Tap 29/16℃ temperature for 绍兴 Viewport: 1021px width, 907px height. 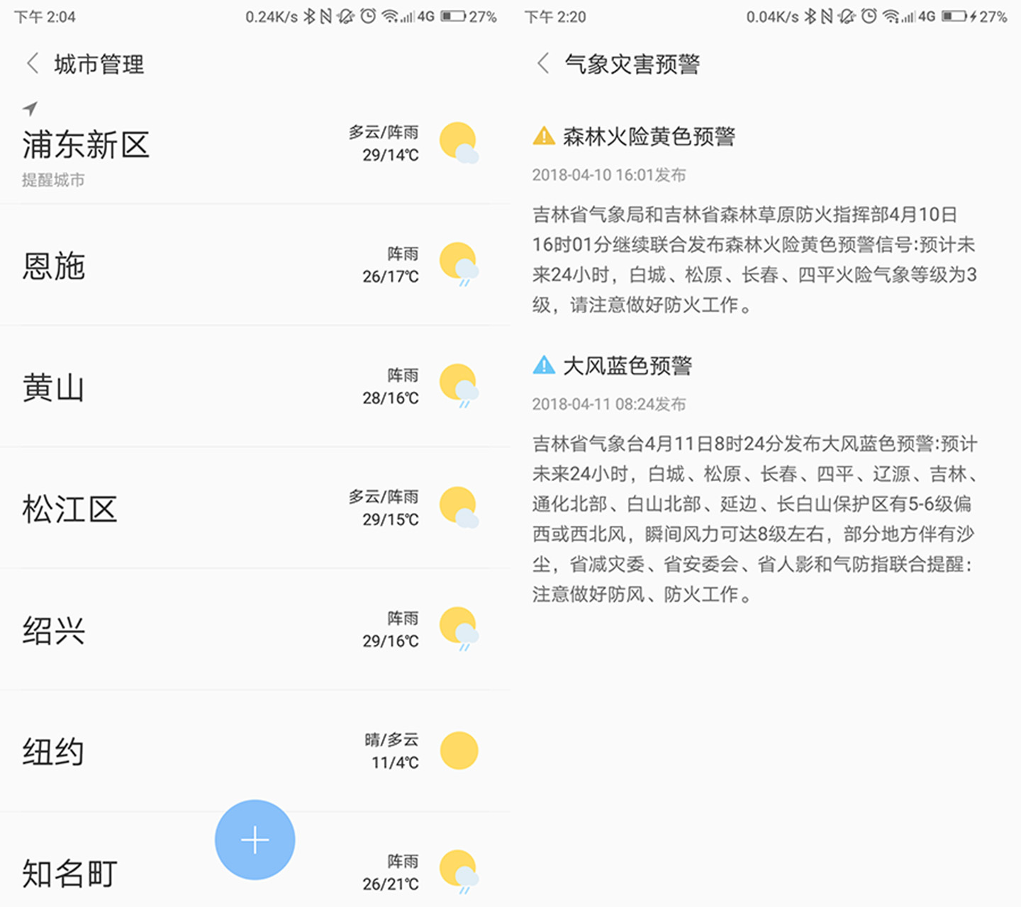[391, 641]
